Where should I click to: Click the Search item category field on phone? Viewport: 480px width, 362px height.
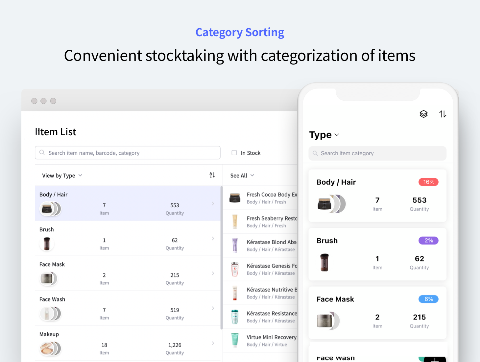coord(377,153)
